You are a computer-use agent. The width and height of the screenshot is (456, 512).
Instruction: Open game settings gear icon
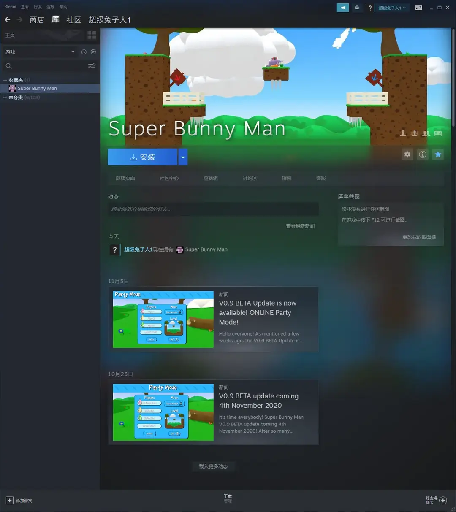point(407,154)
